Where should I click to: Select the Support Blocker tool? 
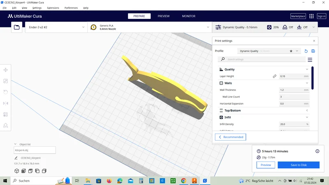[6, 125]
